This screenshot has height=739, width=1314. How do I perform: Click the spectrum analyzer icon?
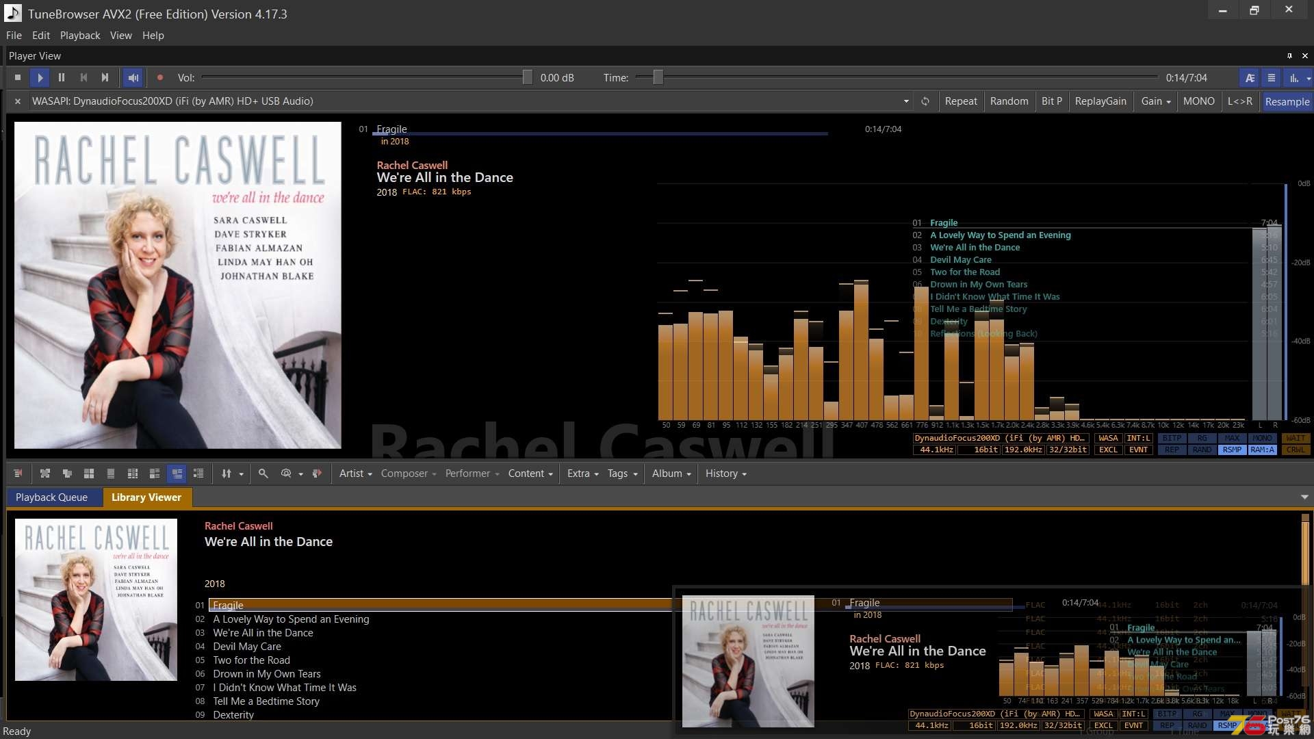click(1294, 78)
